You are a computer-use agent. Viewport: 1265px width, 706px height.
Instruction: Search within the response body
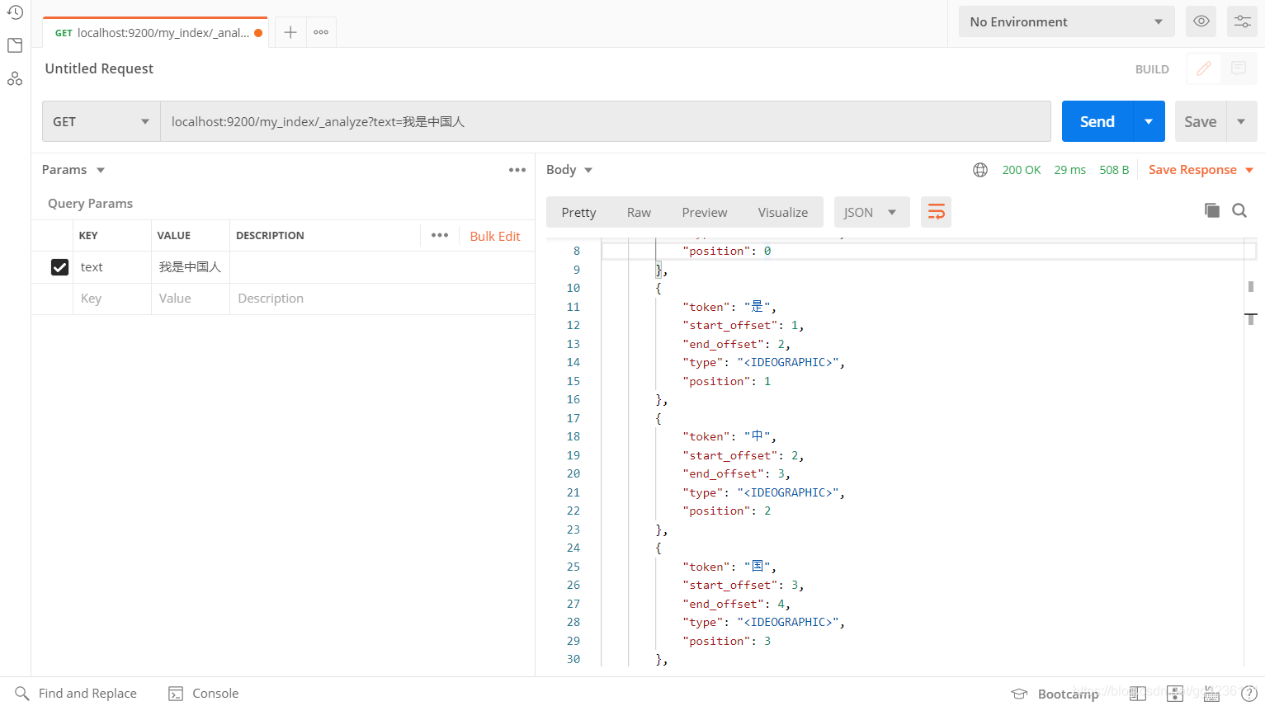click(x=1239, y=210)
